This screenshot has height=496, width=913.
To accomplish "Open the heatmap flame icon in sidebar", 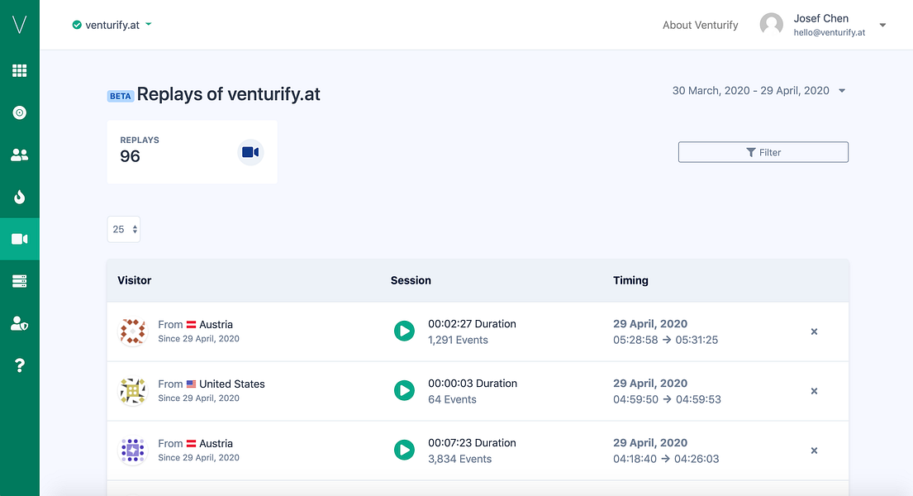I will pos(19,197).
